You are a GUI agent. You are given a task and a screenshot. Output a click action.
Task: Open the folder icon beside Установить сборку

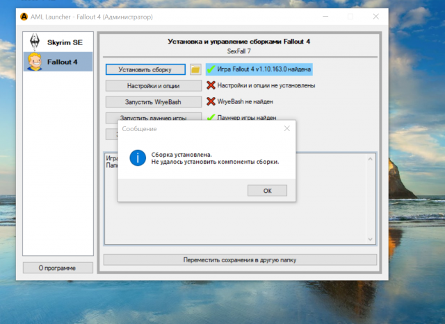pyautogui.click(x=195, y=70)
